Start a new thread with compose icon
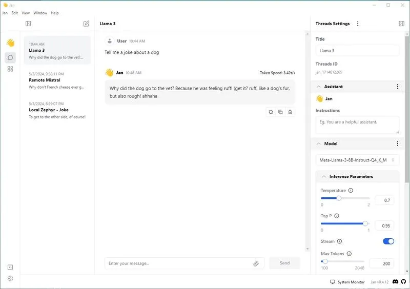Image resolution: width=410 pixels, height=289 pixels. click(x=86, y=24)
